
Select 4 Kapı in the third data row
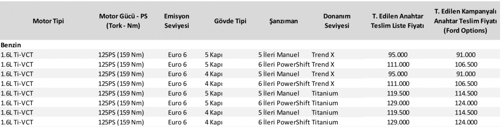tap(214, 74)
